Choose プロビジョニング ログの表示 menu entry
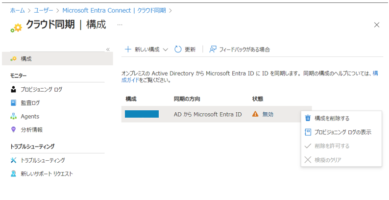Screen dimensions: 389x200 [341, 132]
